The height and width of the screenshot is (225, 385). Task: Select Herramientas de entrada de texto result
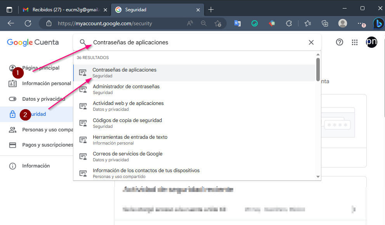[x=194, y=140]
